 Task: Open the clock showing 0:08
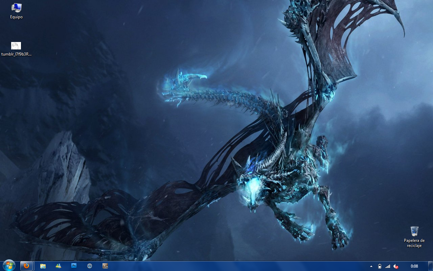coord(414,266)
